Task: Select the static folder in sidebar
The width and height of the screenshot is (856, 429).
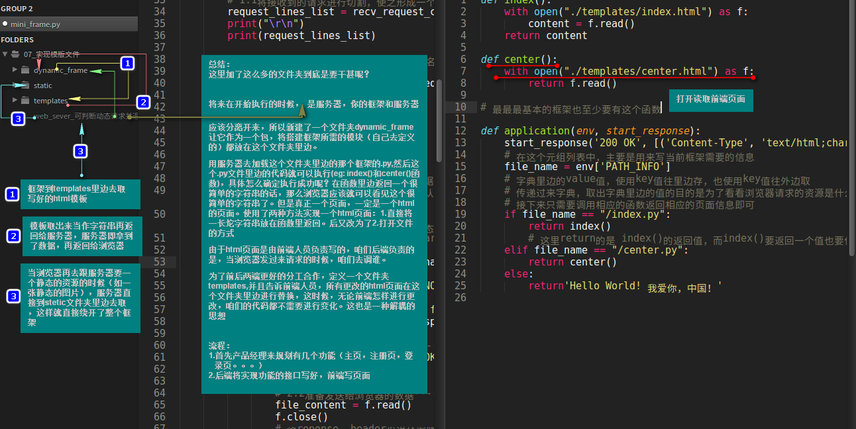Action: 43,85
